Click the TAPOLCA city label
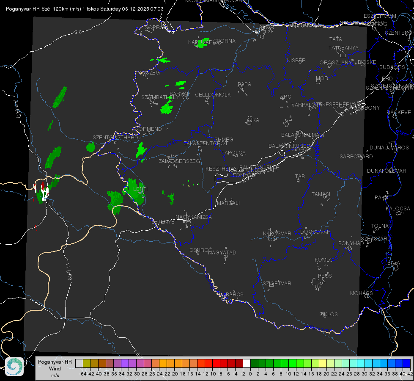 point(233,152)
